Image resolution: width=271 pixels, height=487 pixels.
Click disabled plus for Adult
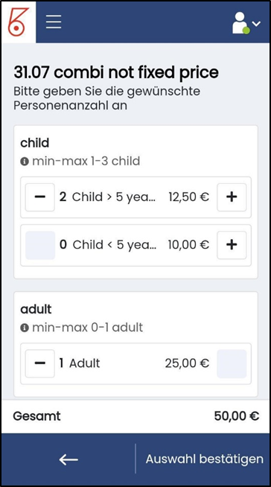232,363
